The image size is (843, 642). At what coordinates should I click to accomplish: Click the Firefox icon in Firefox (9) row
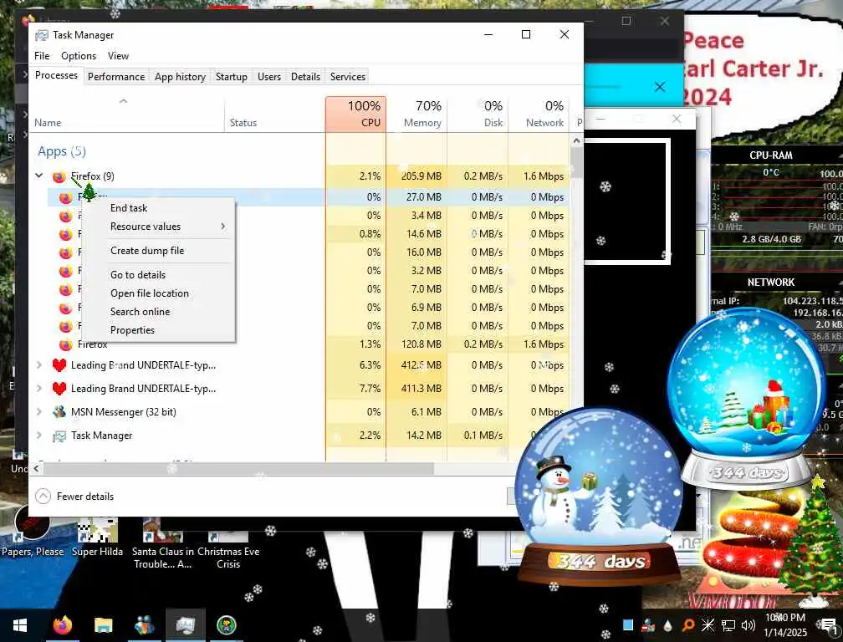coord(59,176)
